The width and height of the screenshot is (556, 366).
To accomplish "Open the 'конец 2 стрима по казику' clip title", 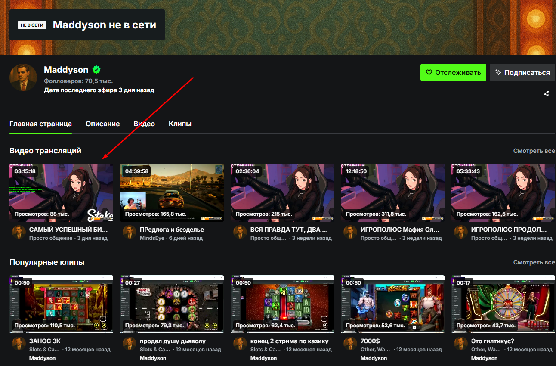I will [x=290, y=341].
